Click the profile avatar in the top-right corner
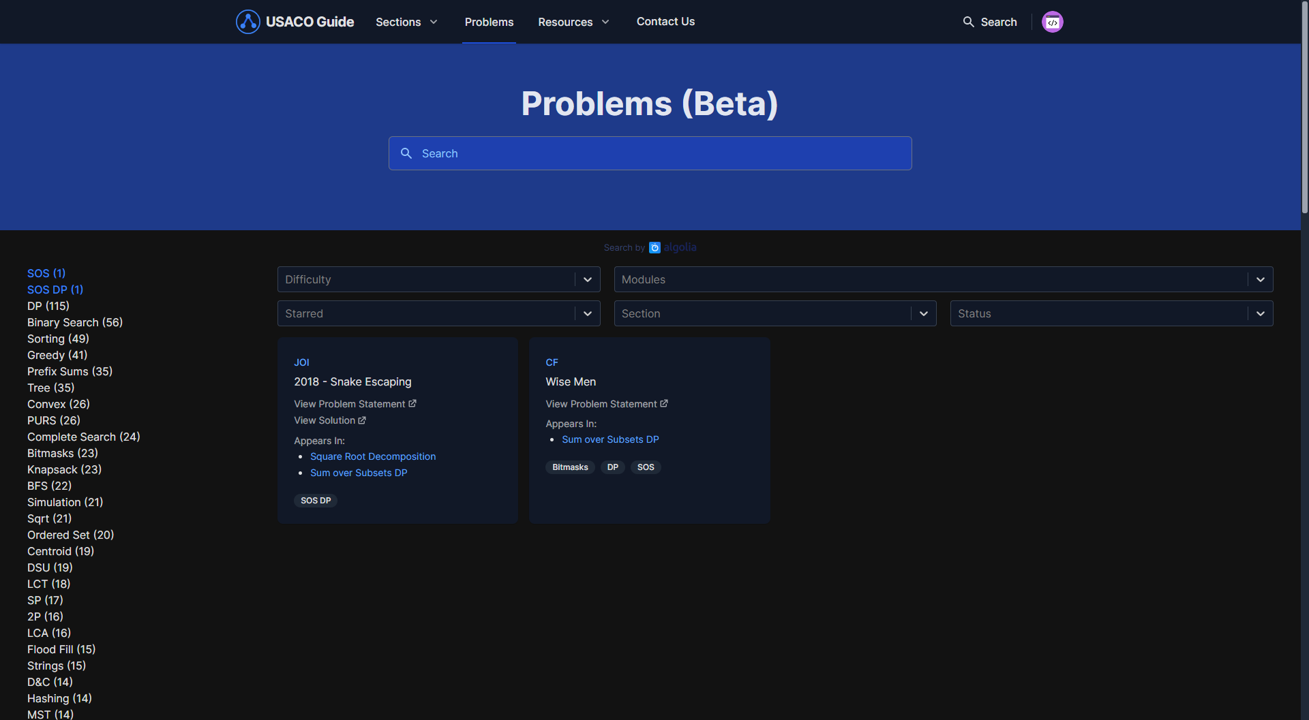Screen dimensions: 1309x720 tap(1052, 21)
